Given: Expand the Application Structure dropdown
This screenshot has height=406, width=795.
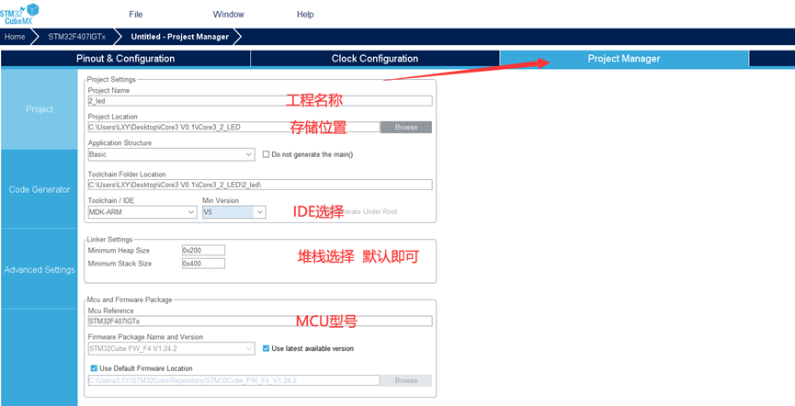Looking at the screenshot, I should [171, 155].
